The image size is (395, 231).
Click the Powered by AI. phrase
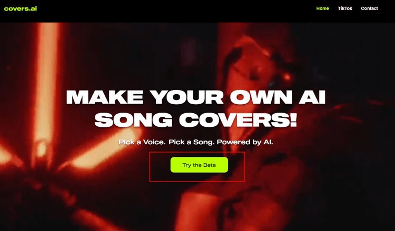click(245, 142)
